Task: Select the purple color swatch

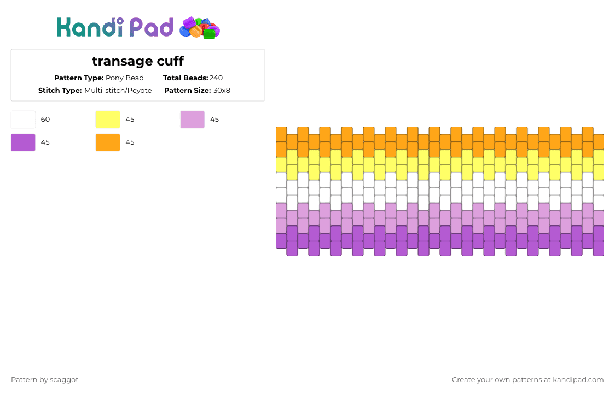Action: coord(23,142)
